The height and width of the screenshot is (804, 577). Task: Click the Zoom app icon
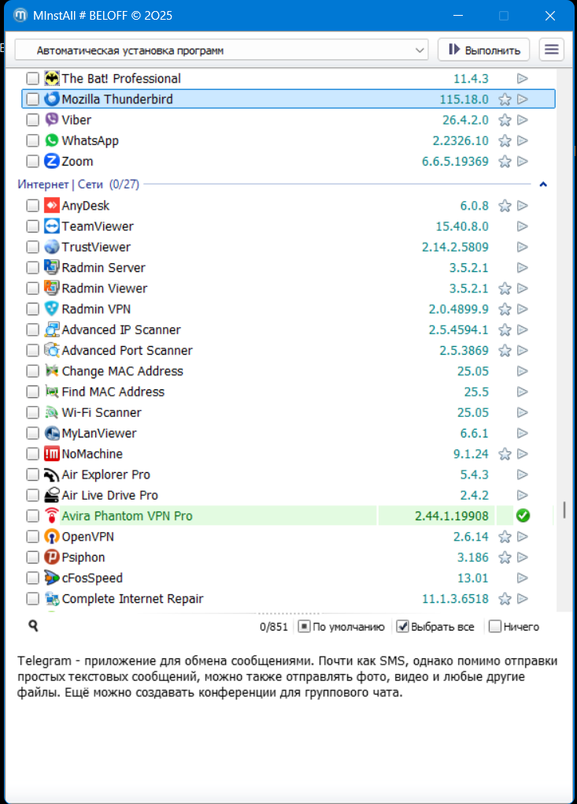coord(52,162)
